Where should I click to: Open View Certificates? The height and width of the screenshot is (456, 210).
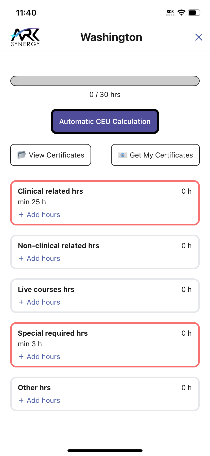coord(50,155)
